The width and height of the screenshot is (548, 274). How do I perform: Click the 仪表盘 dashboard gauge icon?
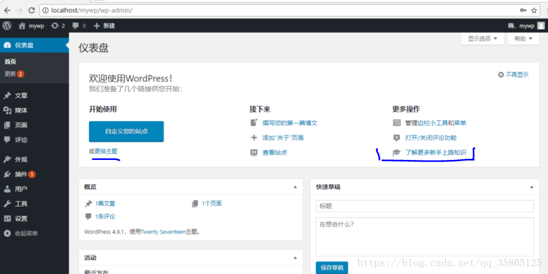[x=7, y=45]
